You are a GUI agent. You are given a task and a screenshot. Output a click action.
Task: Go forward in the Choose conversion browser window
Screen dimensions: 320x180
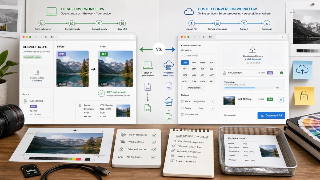[x=199, y=37]
